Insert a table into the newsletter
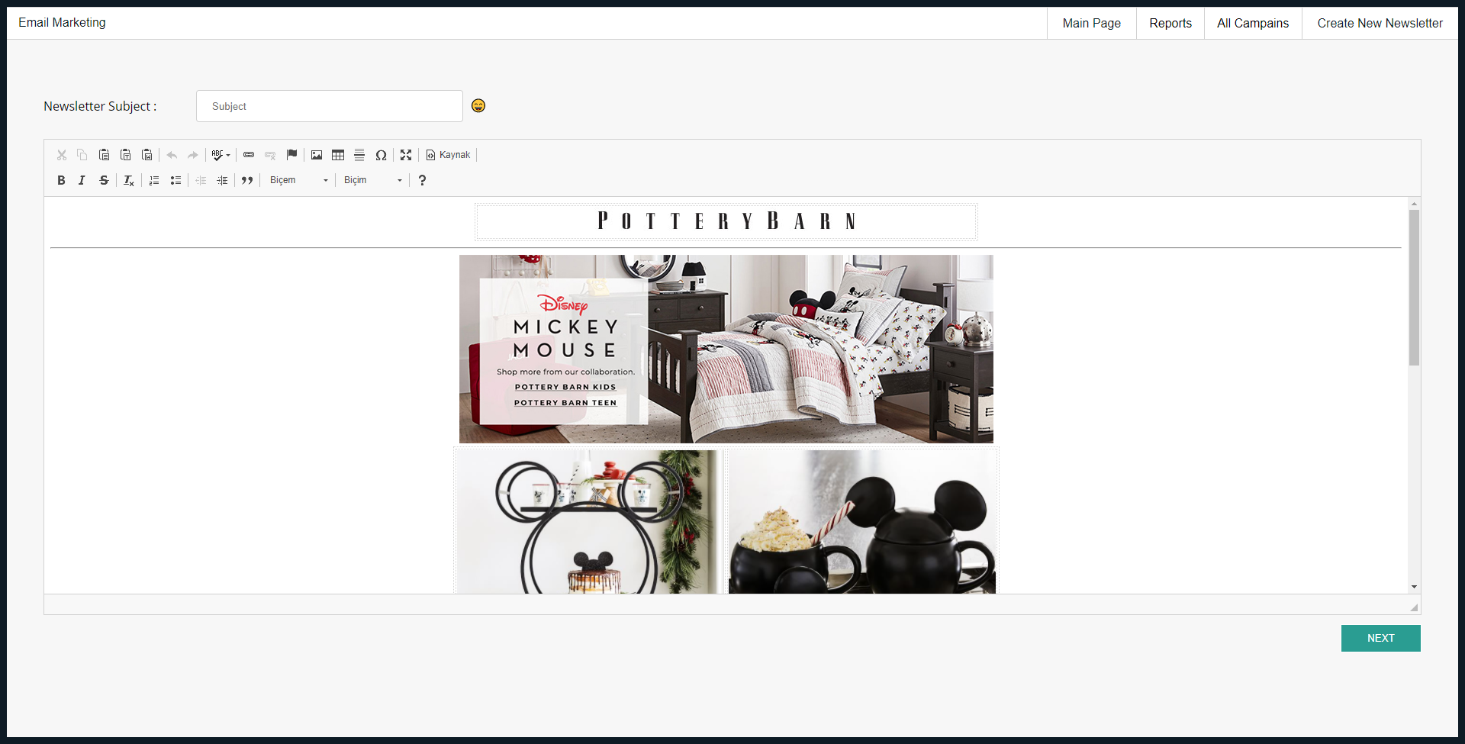1465x744 pixels. tap(338, 155)
